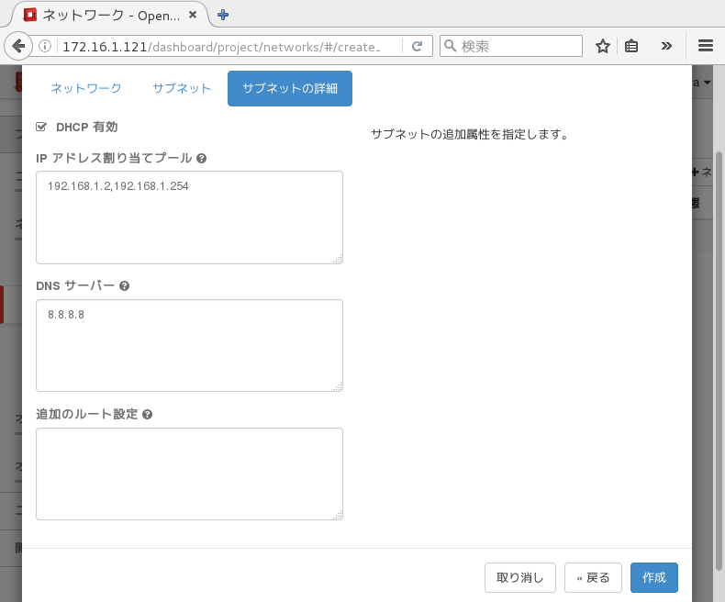
Task: Select the ネットワーク - Open... browser tab
Action: click(x=111, y=16)
